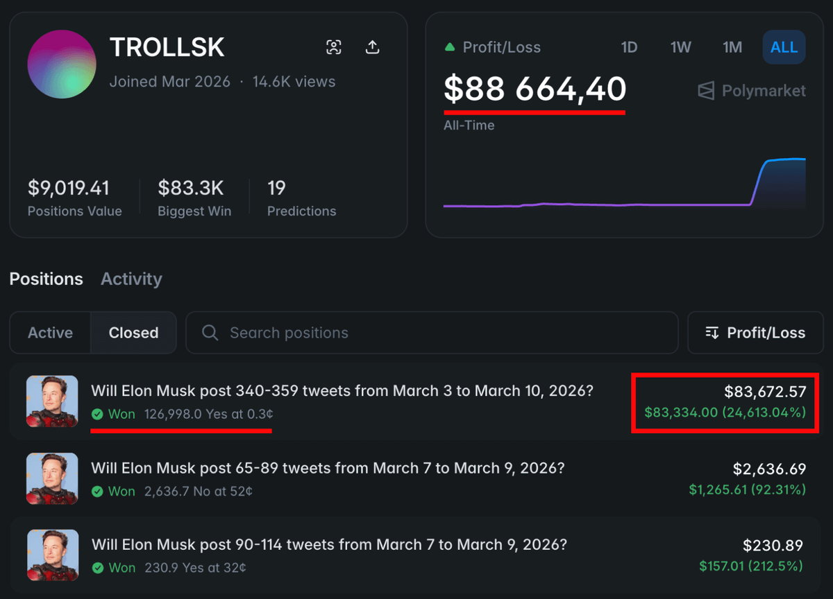Screen dimensions: 833x599
Task: Click the "Joined Mar 2026" text
Action: point(170,82)
